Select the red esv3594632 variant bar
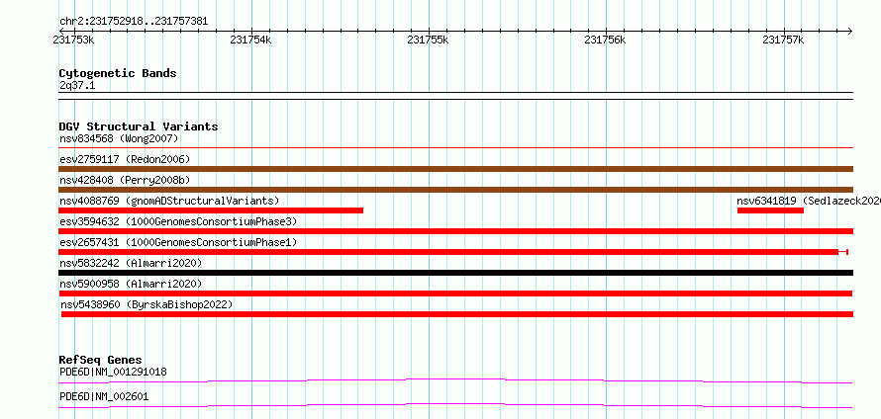 point(455,231)
